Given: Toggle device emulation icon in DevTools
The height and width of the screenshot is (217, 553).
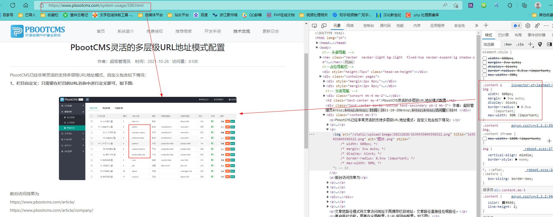Looking at the screenshot, I should point(324,26).
